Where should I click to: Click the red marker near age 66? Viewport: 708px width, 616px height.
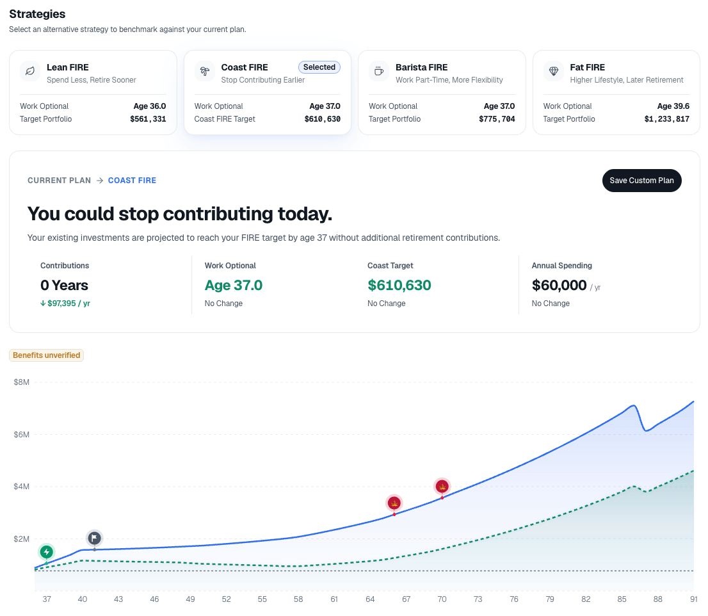coord(394,503)
